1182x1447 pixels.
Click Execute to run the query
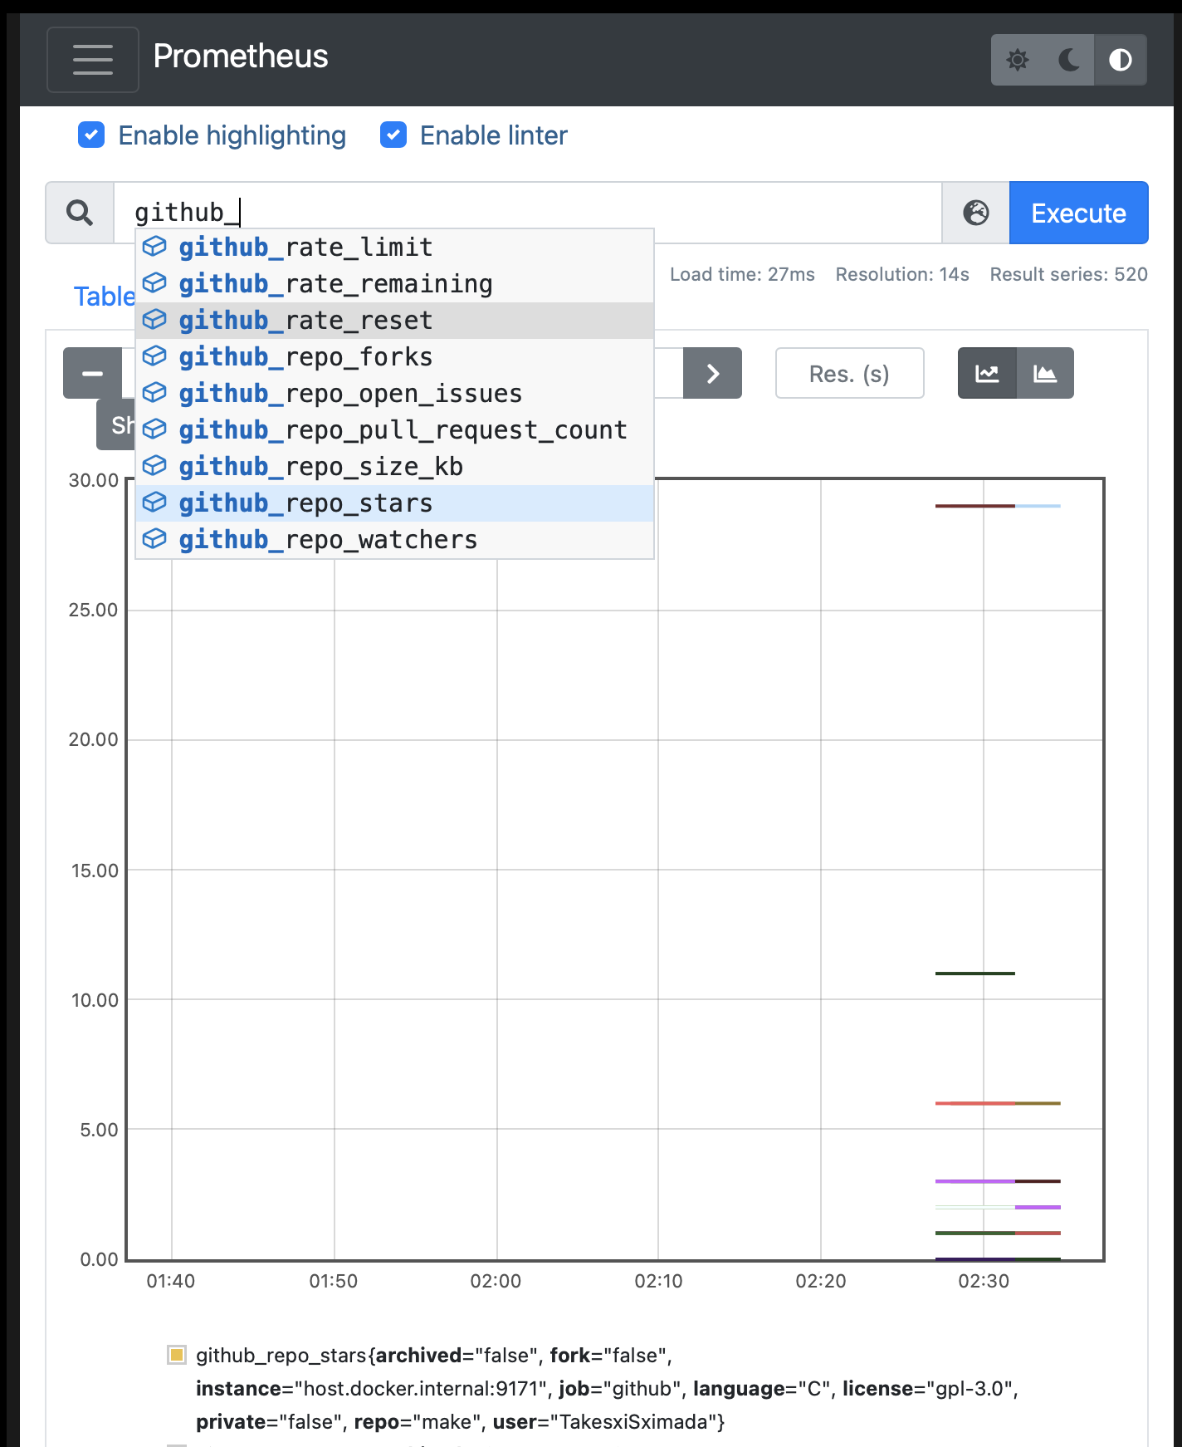point(1078,213)
